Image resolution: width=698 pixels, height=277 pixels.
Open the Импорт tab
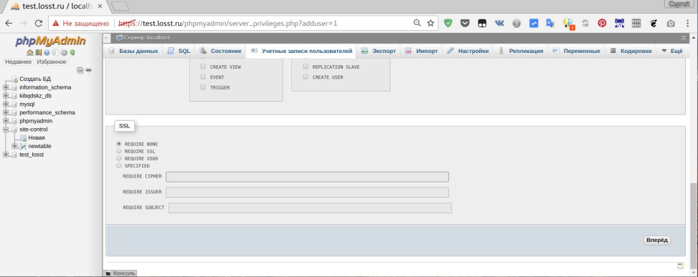point(421,51)
